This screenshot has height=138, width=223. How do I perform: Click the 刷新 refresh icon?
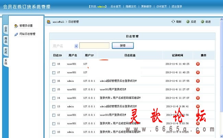click(173, 22)
